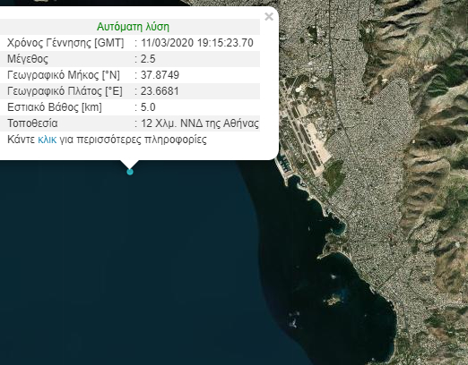Image resolution: width=468 pixels, height=365 pixels.
Task: Open the 'κλικ' link for more information
Action: (47, 140)
